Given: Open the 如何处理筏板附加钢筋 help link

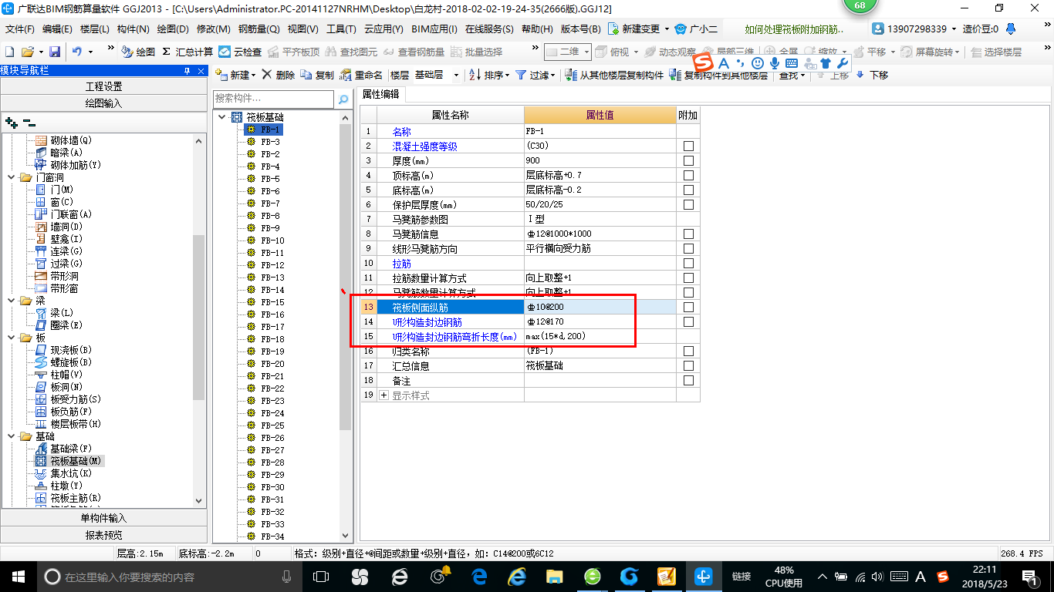Looking at the screenshot, I should point(795,29).
